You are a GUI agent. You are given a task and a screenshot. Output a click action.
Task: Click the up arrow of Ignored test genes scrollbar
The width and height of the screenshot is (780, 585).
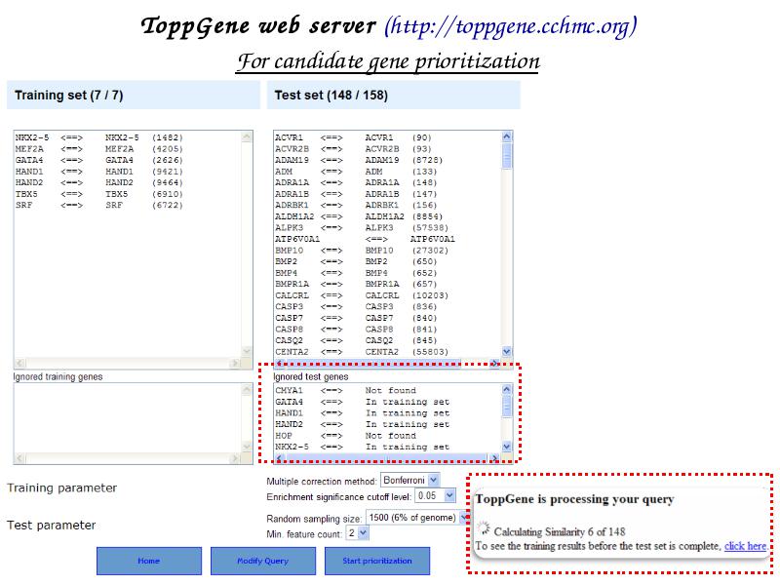click(x=507, y=389)
